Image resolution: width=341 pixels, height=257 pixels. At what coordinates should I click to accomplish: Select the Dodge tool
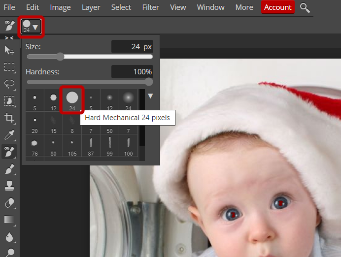pos(9,253)
